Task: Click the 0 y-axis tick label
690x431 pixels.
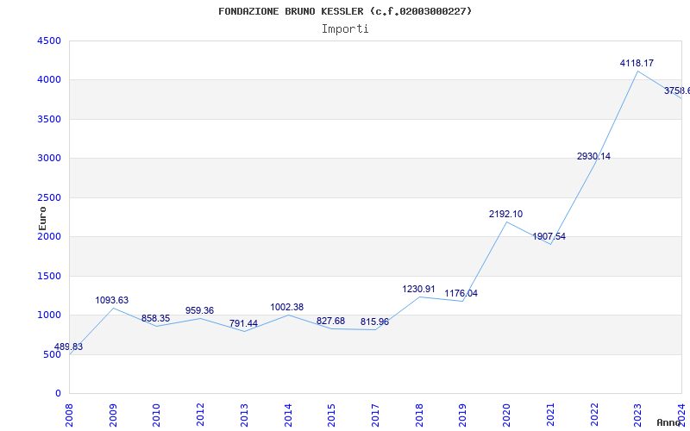Action: (x=58, y=394)
